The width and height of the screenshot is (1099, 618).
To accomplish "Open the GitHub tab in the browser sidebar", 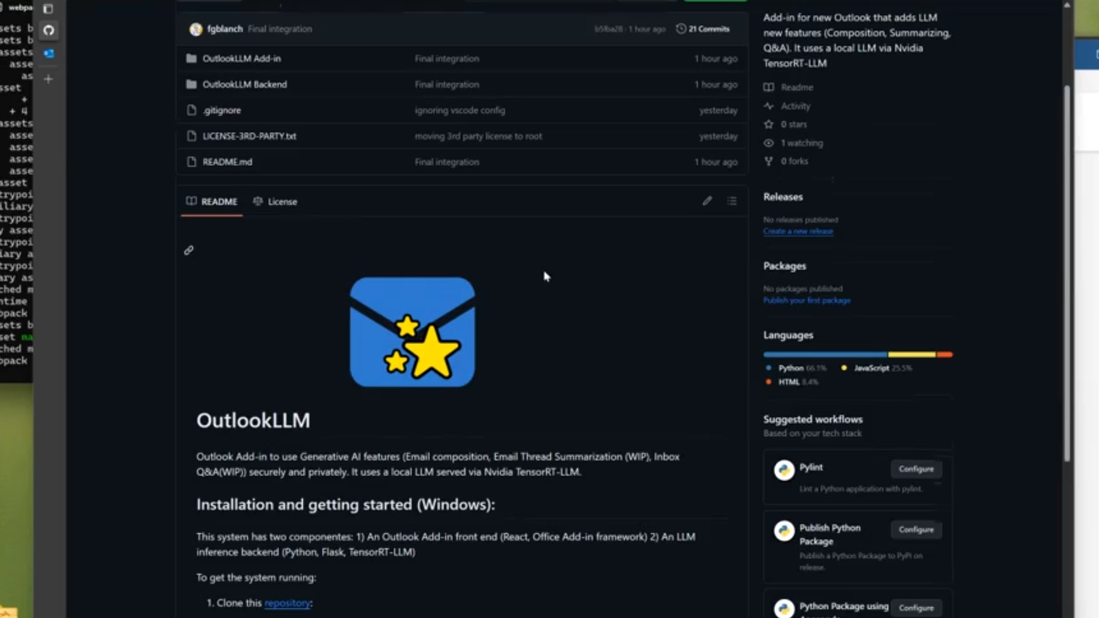I will 49,31.
